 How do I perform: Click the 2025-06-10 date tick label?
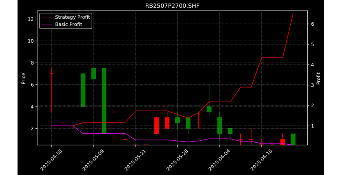(261, 160)
